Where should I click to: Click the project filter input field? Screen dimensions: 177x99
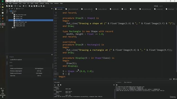(x=34, y=9)
